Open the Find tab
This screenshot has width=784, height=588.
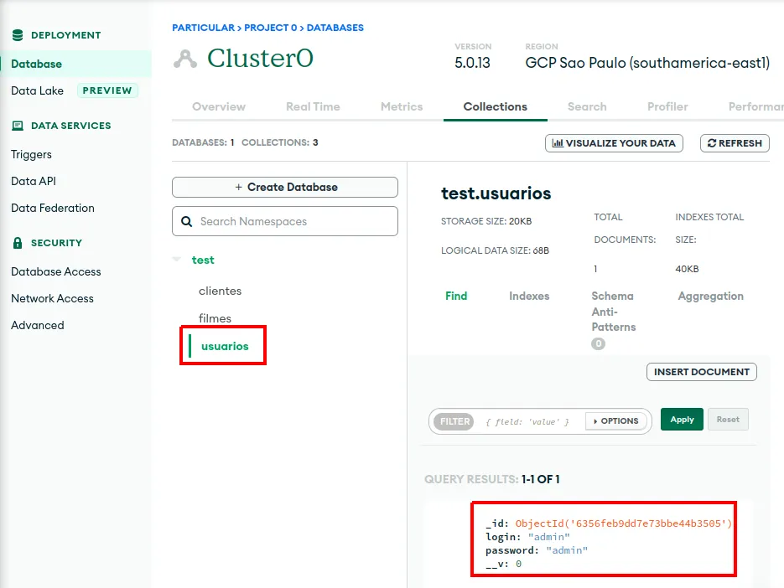[x=456, y=296]
